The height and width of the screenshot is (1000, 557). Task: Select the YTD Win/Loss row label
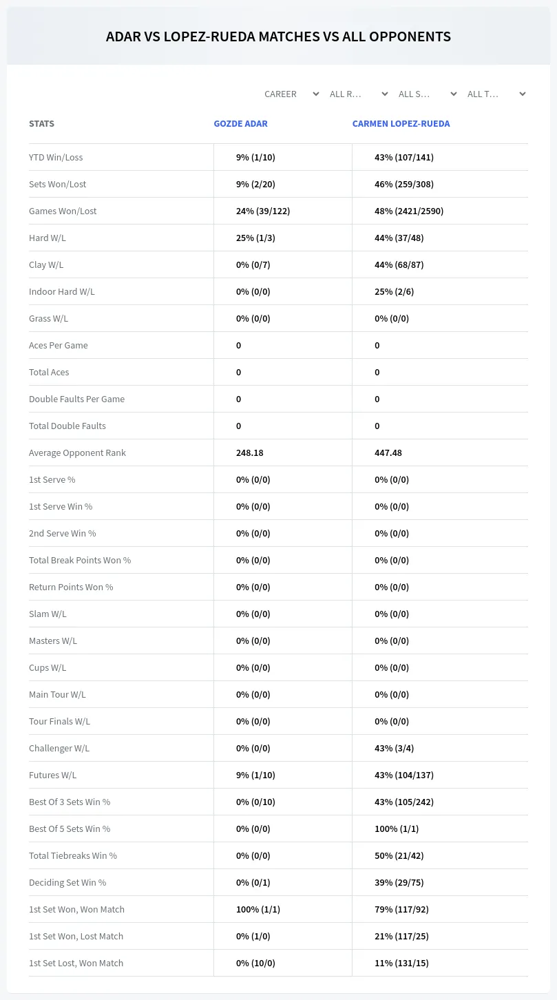tap(56, 157)
